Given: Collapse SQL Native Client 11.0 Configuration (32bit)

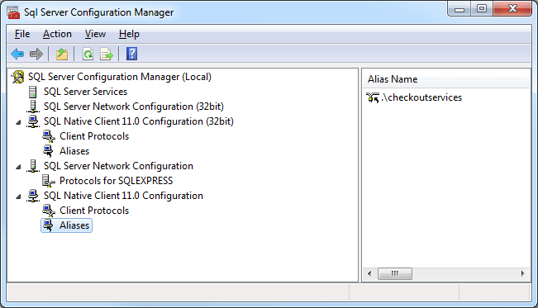Looking at the screenshot, I should tap(18, 122).
